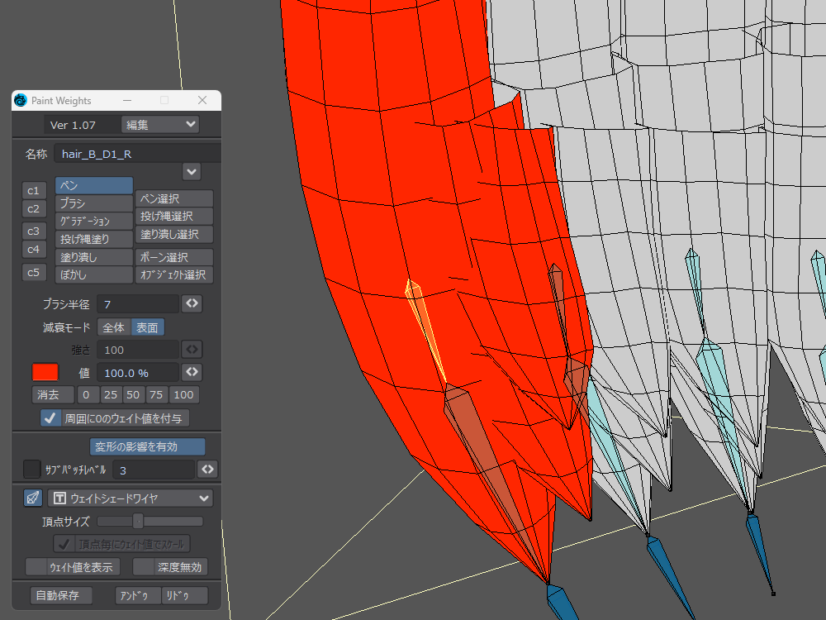Click the brush radius arrow stepper

coord(192,303)
